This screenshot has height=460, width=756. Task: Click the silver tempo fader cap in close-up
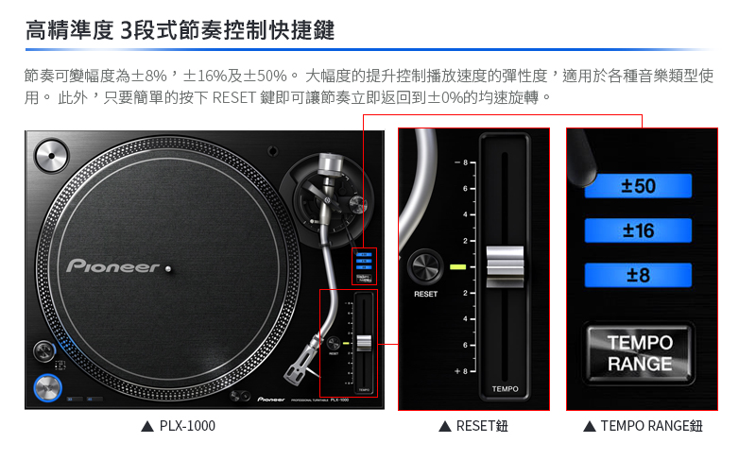tap(505, 267)
